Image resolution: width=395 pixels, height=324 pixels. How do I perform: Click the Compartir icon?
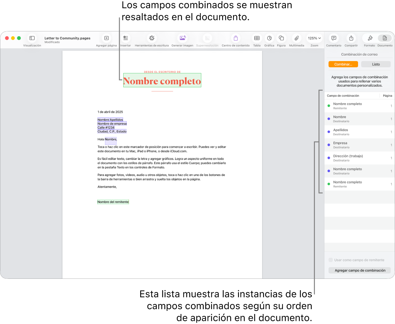[351, 38]
